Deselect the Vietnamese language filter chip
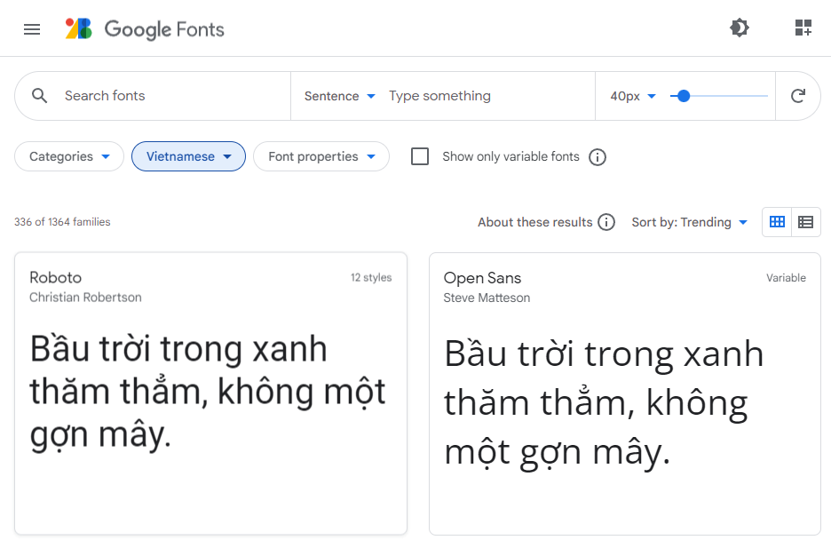This screenshot has height=548, width=831. (188, 156)
